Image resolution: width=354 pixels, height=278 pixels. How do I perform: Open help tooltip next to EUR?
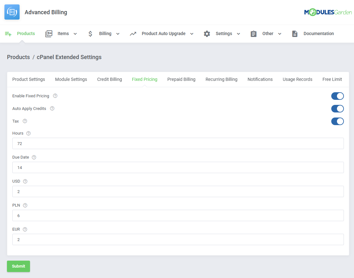point(25,229)
